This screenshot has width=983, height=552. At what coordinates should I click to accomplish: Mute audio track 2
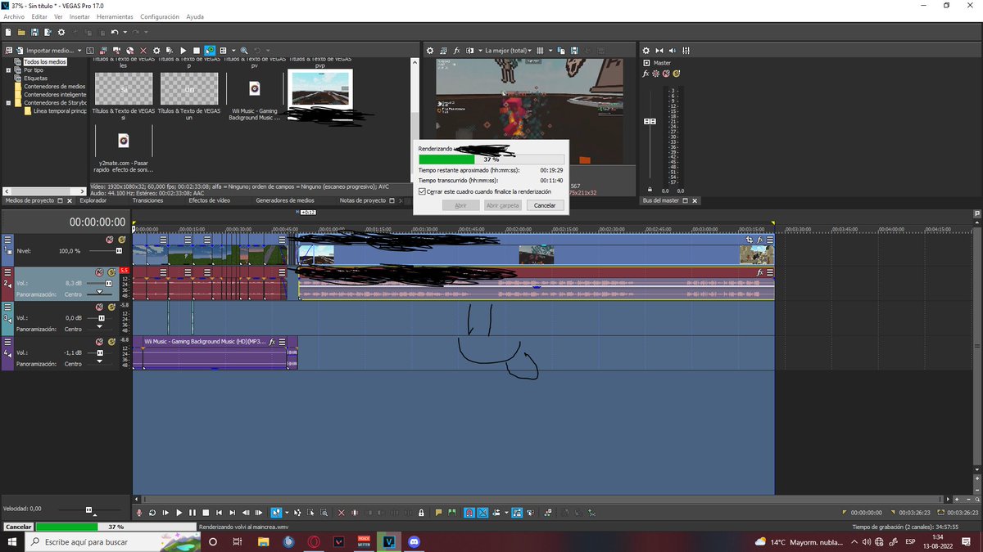pos(99,272)
